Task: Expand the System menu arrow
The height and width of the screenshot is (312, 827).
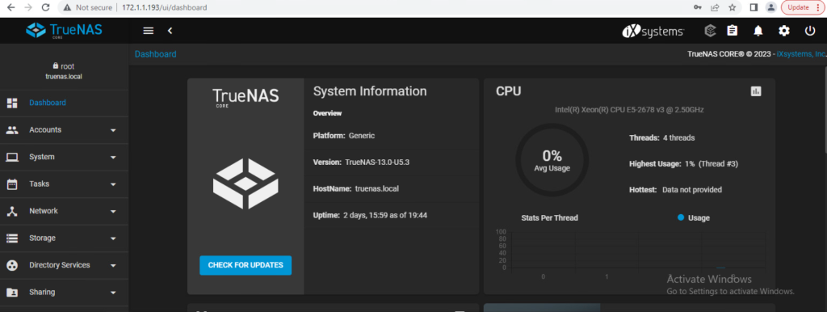Action: [x=113, y=158]
